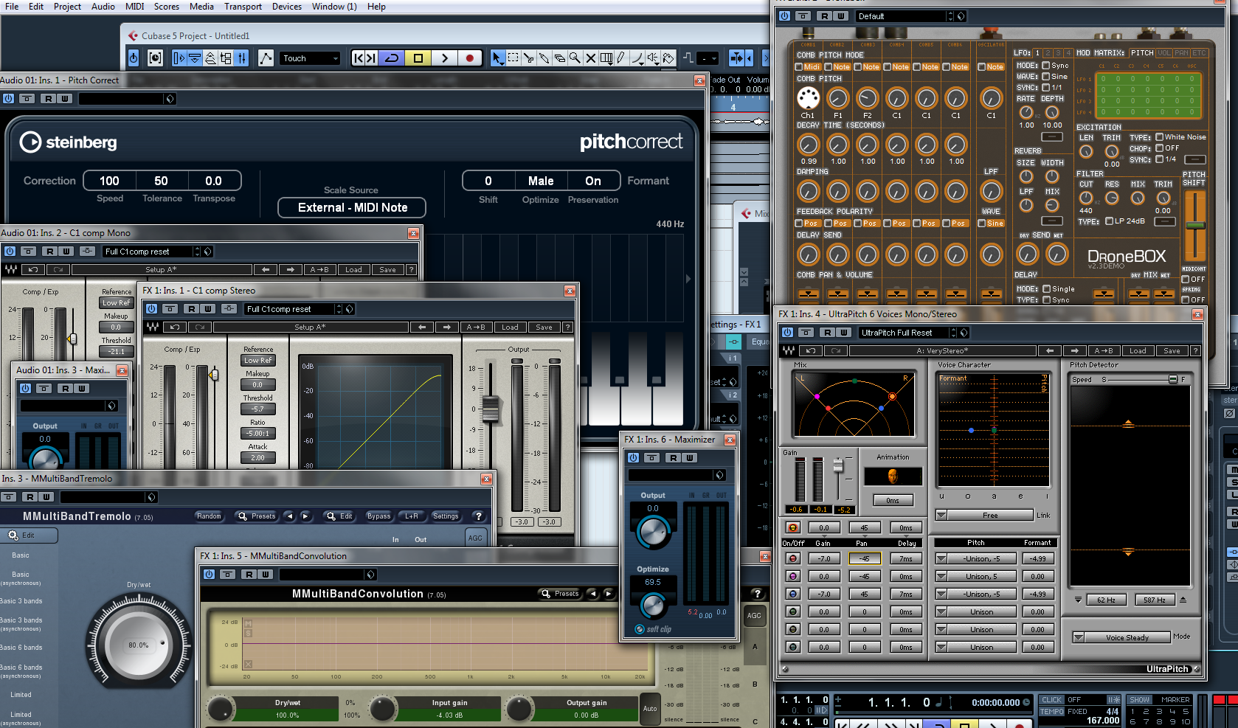Select the Zoom magnifier tool

pos(575,58)
